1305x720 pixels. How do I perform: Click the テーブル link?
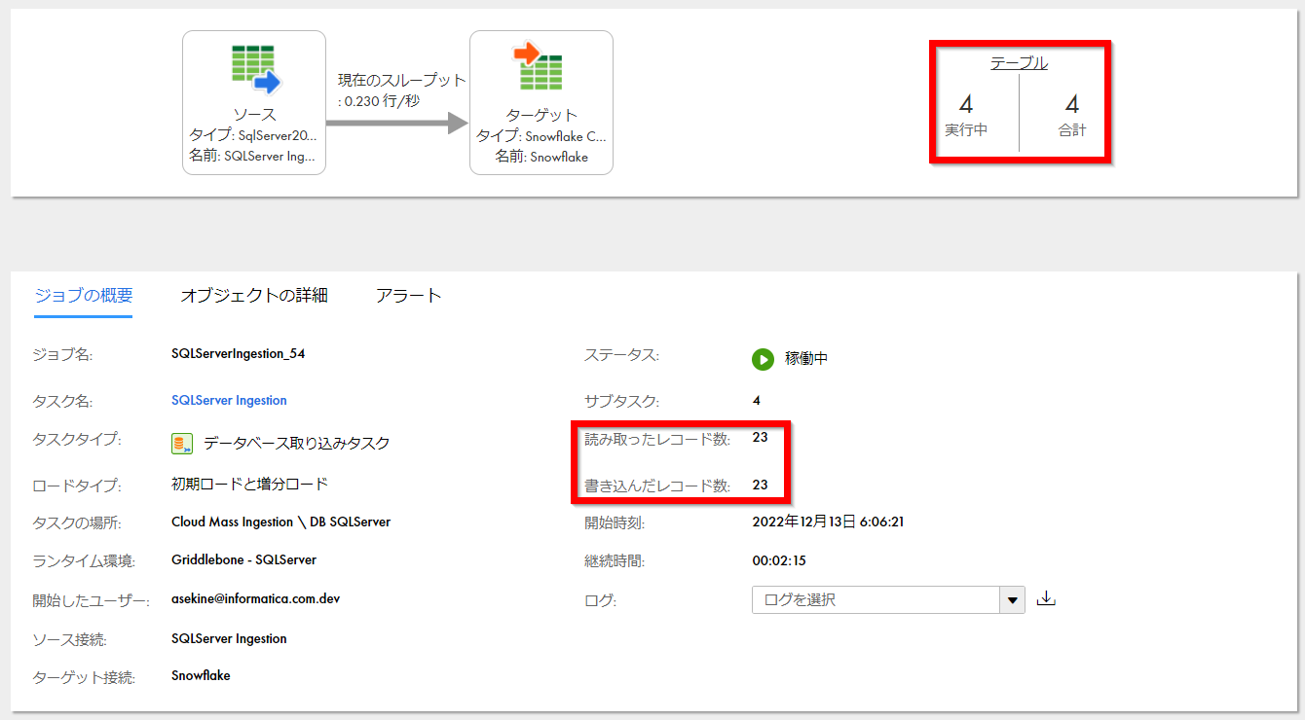[1019, 63]
